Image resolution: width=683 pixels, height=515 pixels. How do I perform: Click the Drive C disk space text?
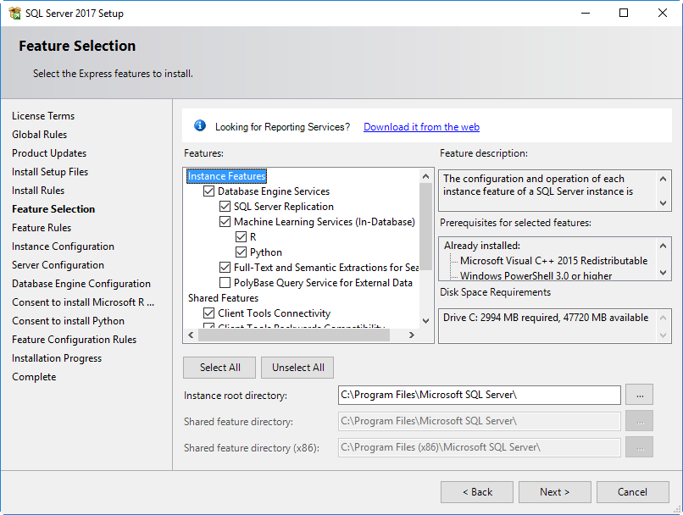[546, 318]
